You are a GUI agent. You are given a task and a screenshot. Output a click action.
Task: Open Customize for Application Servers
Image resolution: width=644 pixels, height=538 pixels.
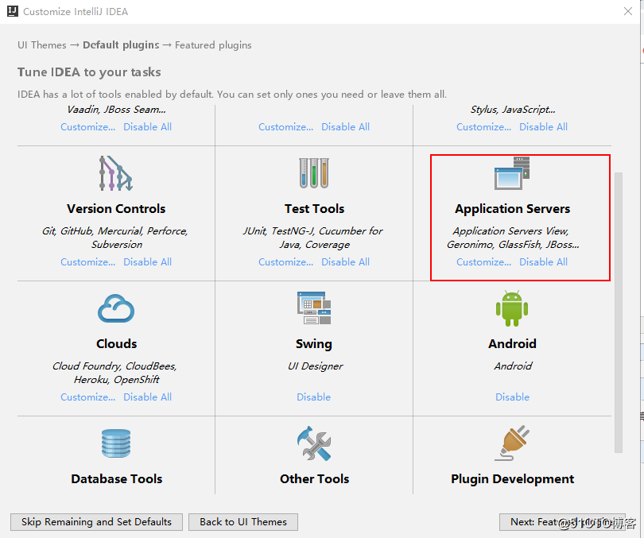(x=484, y=261)
